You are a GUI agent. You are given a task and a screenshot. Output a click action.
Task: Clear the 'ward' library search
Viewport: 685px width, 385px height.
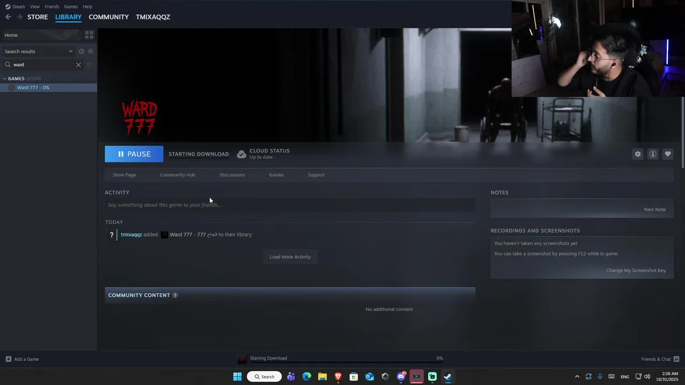pyautogui.click(x=78, y=65)
